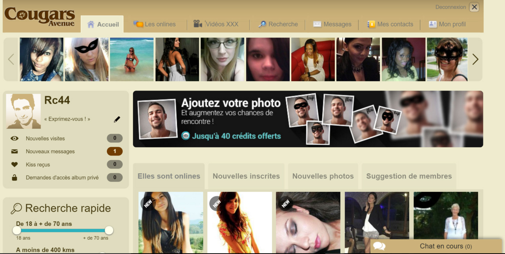
Task: Open carousel photo of woman on red sofa
Action: pyautogui.click(x=313, y=59)
